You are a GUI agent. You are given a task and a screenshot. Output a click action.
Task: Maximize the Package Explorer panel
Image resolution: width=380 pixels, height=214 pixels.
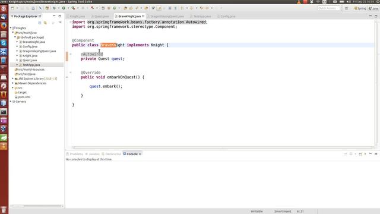point(59,16)
